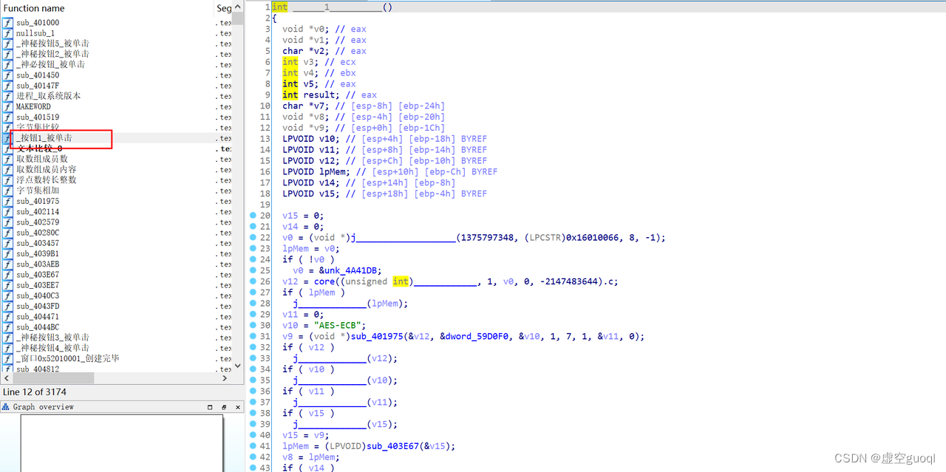Click the f icon beside sub_4044BC
The width and height of the screenshot is (946, 472).
[x=7, y=326]
